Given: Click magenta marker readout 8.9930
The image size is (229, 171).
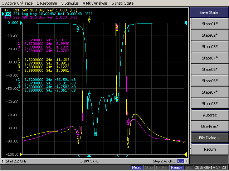Looking at the screenshot, I should pyautogui.click(x=63, y=44).
